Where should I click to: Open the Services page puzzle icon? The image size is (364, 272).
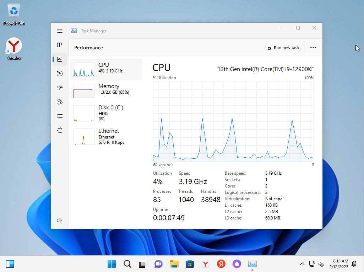click(x=60, y=130)
